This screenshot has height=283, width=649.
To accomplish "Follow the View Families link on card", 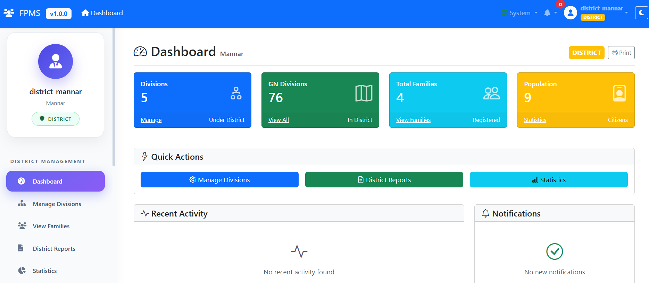I will pyautogui.click(x=413, y=120).
